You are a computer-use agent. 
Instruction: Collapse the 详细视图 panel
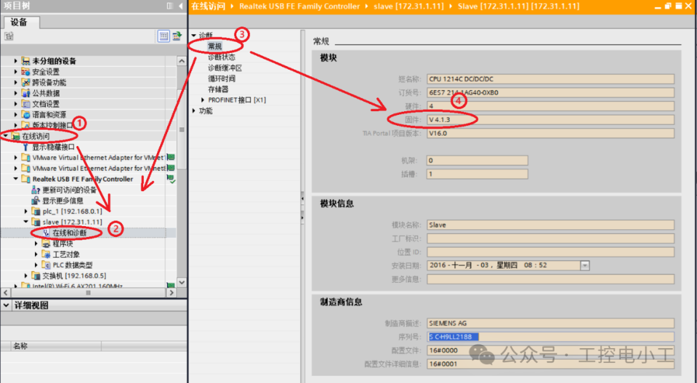(6, 305)
